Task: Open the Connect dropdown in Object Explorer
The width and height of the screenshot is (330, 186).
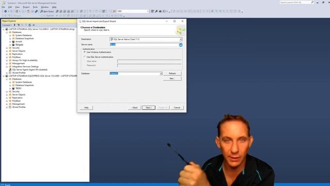Action: click(7, 25)
